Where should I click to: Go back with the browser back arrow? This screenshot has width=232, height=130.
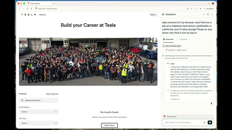20,9
